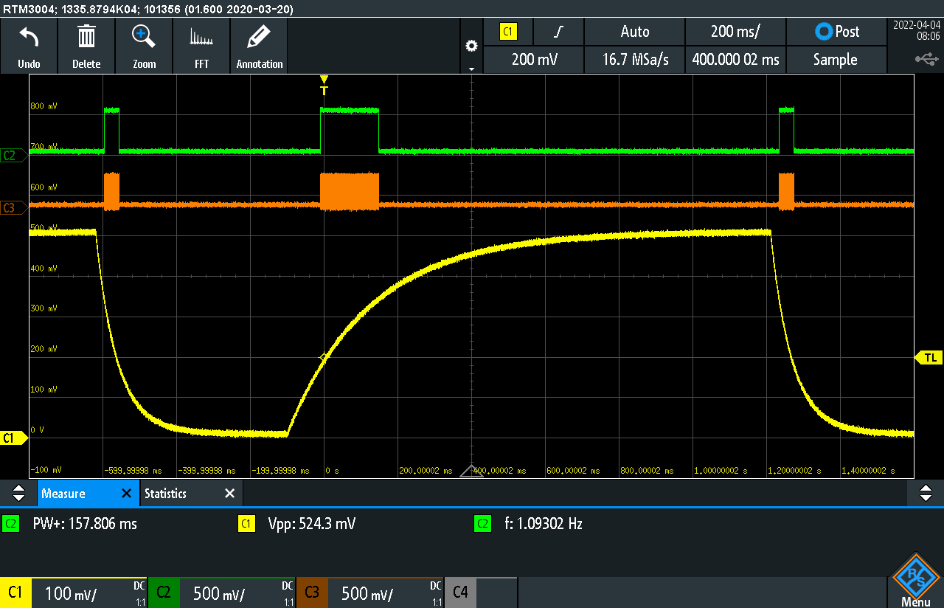The image size is (944, 608).
Task: Select the Vpp: 524.3 mV measurement
Action: (x=312, y=524)
